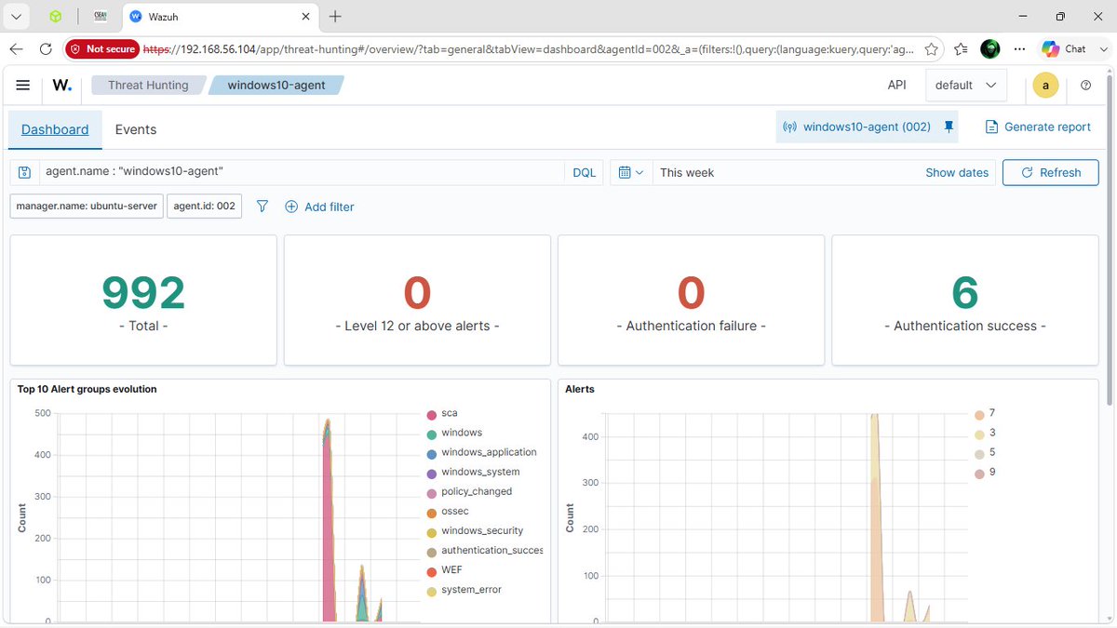Image resolution: width=1117 pixels, height=628 pixels.
Task: Click the agent.id: 002 filter pill
Action: pyautogui.click(x=204, y=206)
